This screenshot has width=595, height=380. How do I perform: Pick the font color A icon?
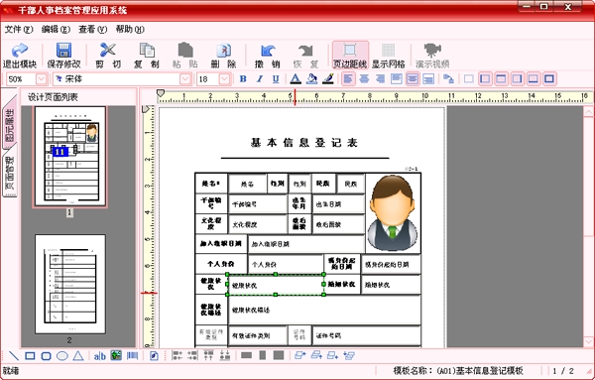click(296, 79)
